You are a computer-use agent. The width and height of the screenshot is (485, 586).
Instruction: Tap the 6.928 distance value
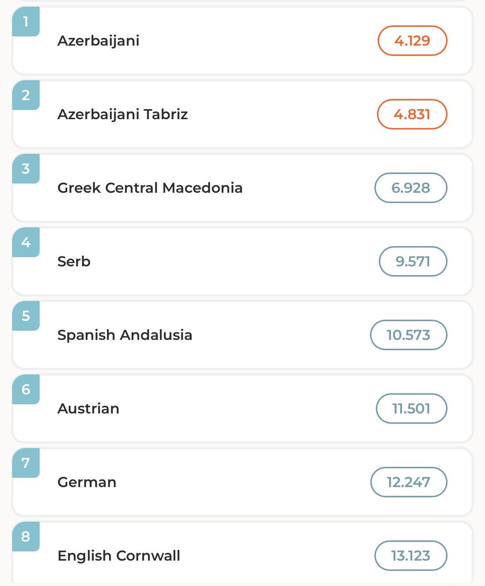coord(411,188)
